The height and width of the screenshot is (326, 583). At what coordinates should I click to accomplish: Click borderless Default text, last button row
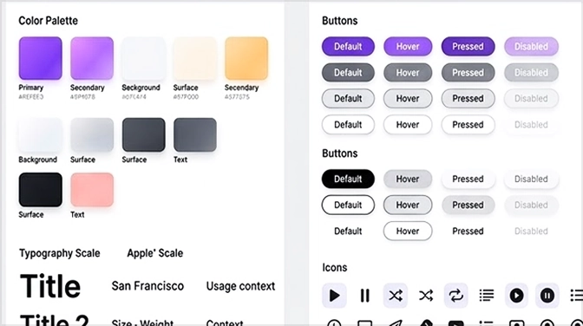pyautogui.click(x=348, y=231)
